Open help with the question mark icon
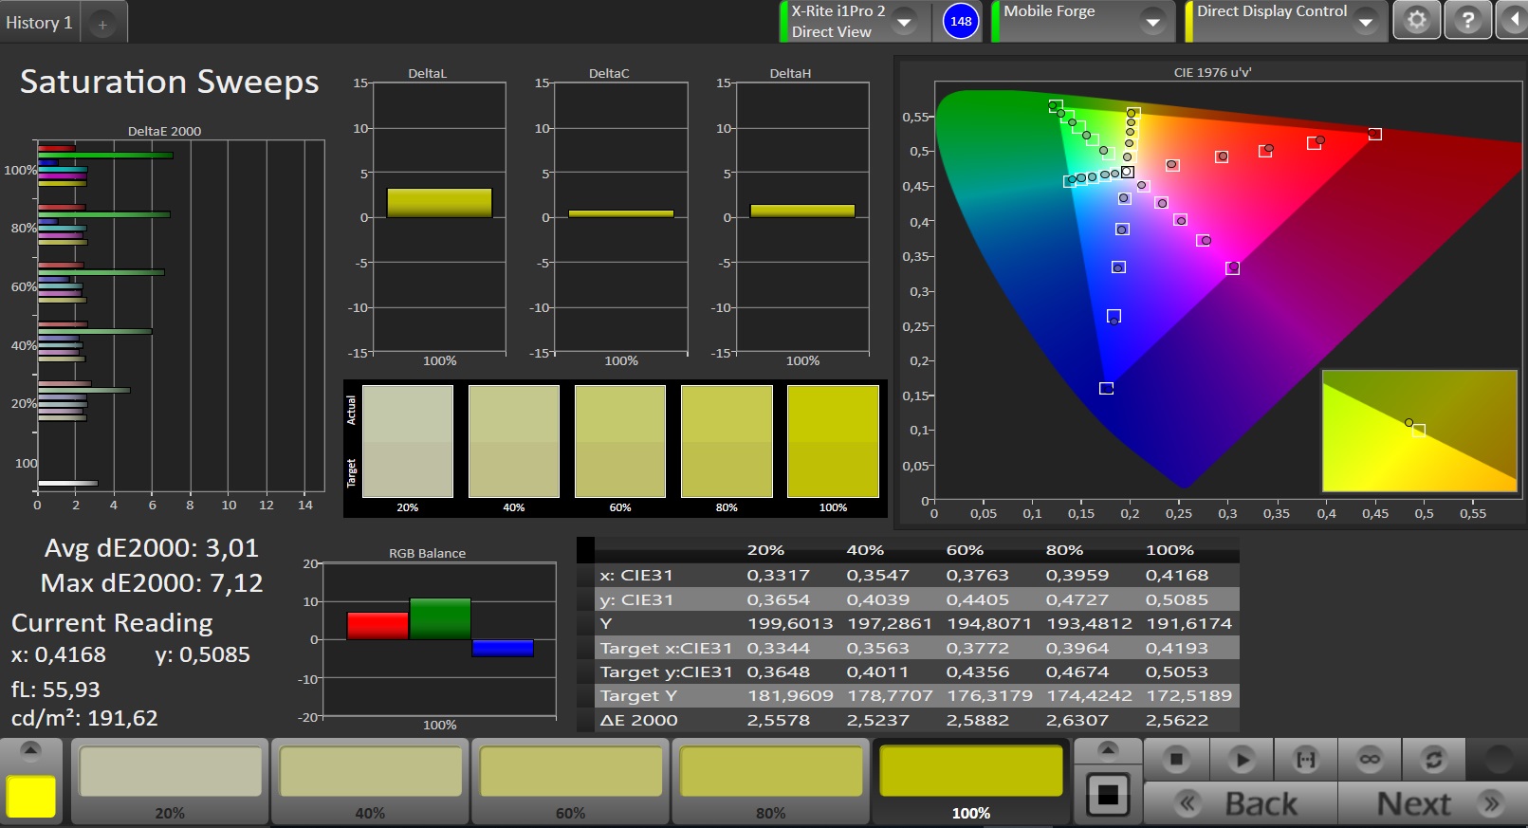This screenshot has height=828, width=1528. [x=1467, y=21]
